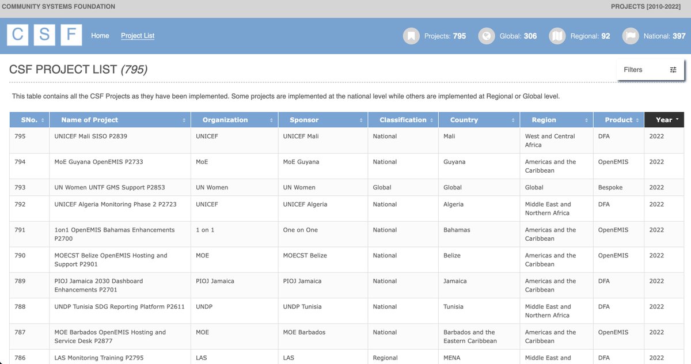Viewport: 691px width, 364px height.
Task: Click the CSF PROJECT LIST heading
Action: pyautogui.click(x=78, y=70)
